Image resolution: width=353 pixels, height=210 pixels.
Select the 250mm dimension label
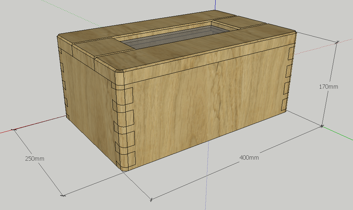click(x=35, y=159)
